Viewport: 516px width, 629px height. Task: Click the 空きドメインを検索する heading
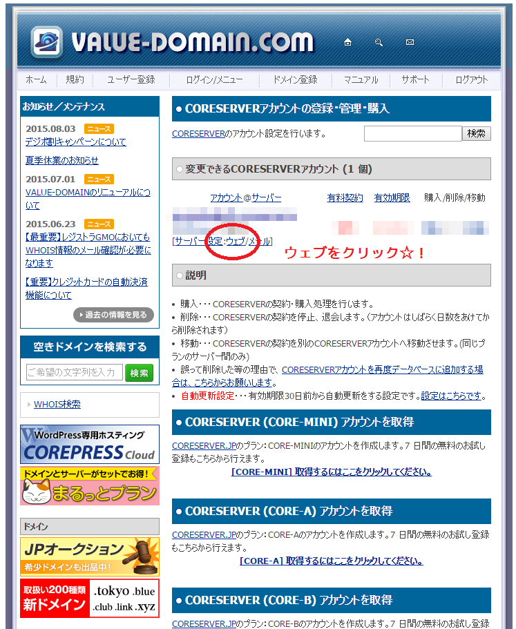(90, 347)
